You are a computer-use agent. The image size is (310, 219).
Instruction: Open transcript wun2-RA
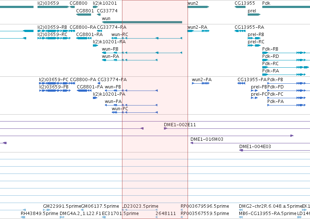197,27
